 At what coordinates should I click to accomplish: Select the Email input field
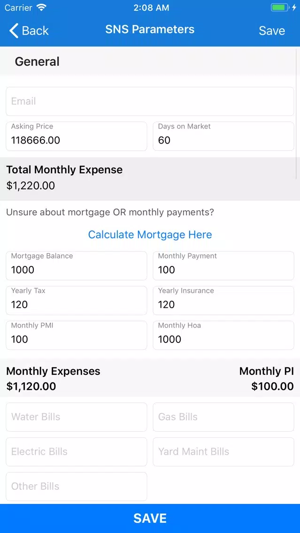[150, 101]
